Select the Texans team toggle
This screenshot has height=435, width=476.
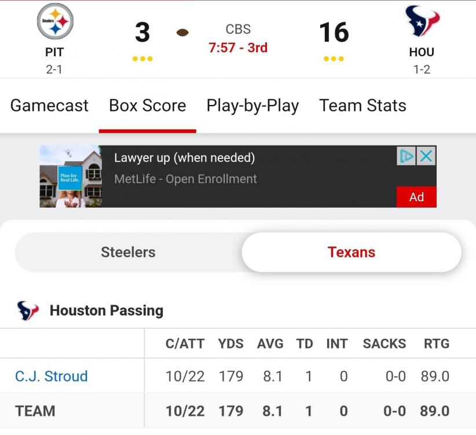pos(351,252)
